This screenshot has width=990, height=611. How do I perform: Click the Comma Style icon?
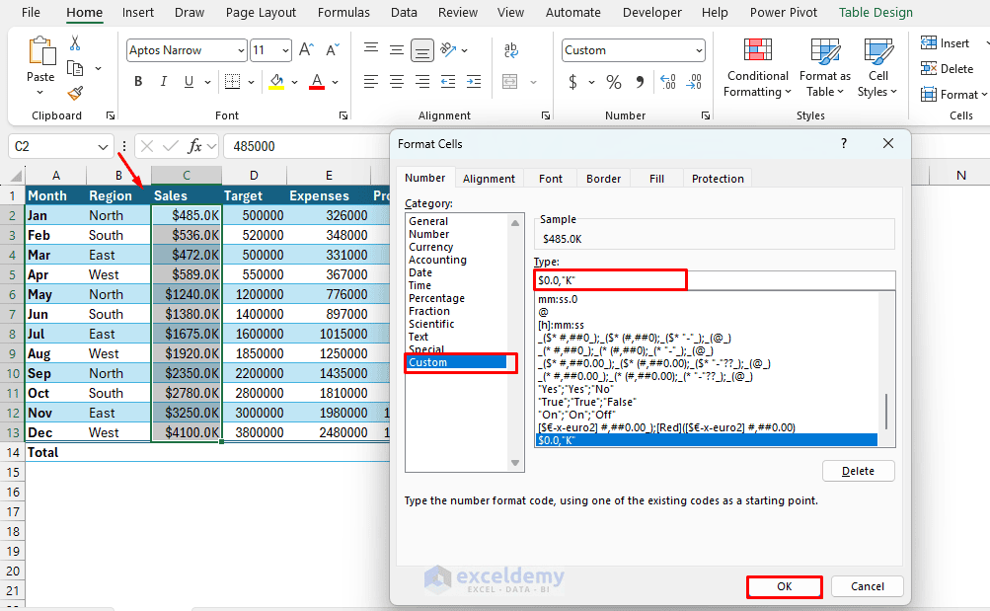coord(641,82)
